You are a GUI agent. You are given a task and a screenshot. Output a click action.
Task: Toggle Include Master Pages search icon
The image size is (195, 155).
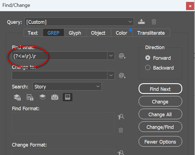coord(55,97)
